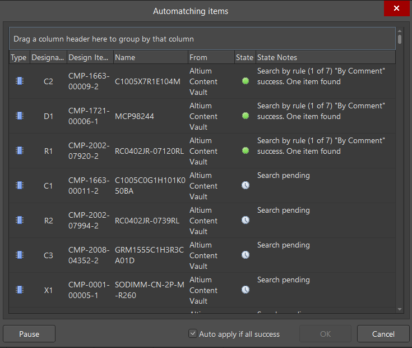Click the green success state icon for D1
Viewport: 412px width, 348px height.
246,116
